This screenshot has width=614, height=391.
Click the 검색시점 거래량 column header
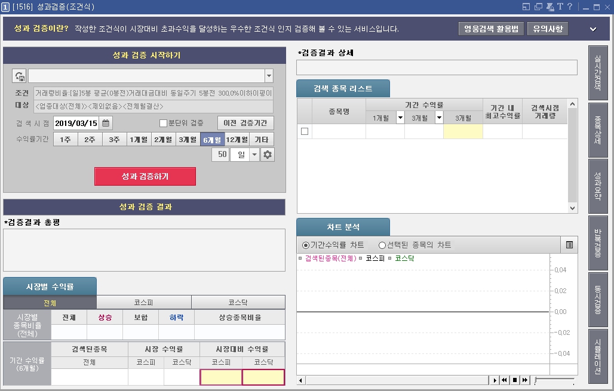[x=545, y=112]
